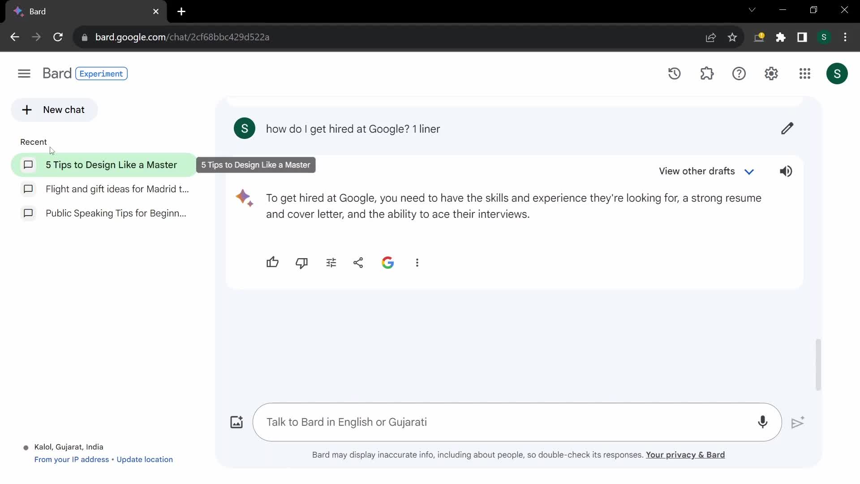Image resolution: width=860 pixels, height=484 pixels.
Task: Click the modify response icon
Action: (x=331, y=262)
